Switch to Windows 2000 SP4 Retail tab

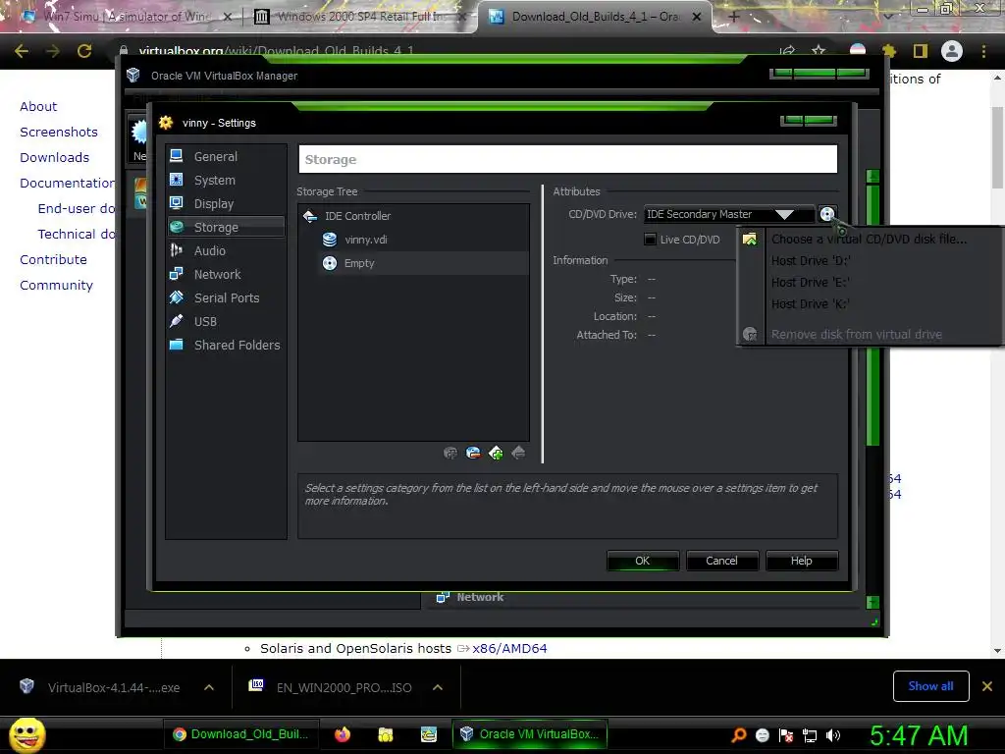(x=360, y=17)
